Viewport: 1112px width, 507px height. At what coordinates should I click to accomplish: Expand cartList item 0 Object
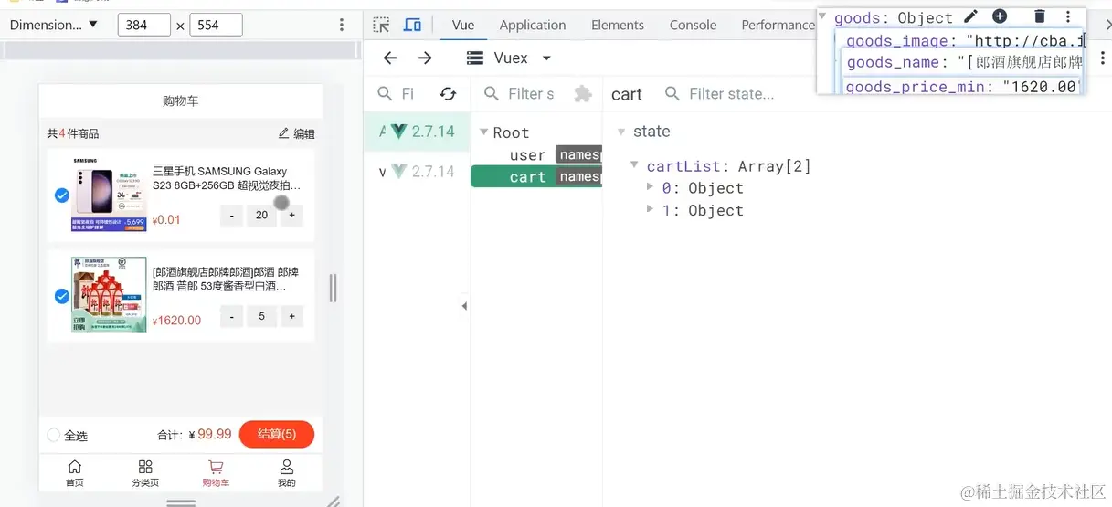pos(650,187)
